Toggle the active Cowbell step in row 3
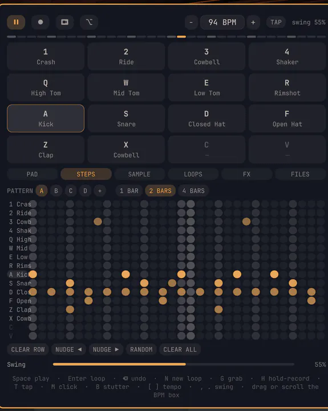 point(98,221)
